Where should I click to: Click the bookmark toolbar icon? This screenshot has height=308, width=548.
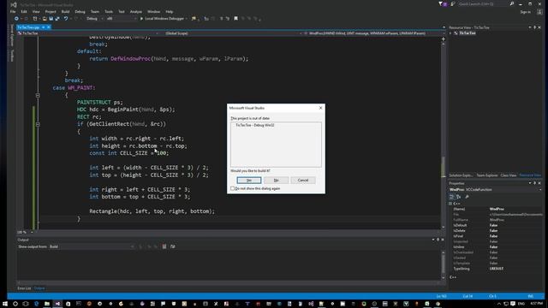[236, 19]
